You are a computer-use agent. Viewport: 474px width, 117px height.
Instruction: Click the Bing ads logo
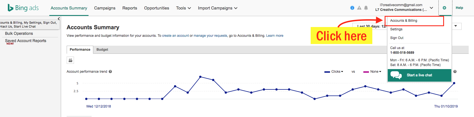coord(23,8)
